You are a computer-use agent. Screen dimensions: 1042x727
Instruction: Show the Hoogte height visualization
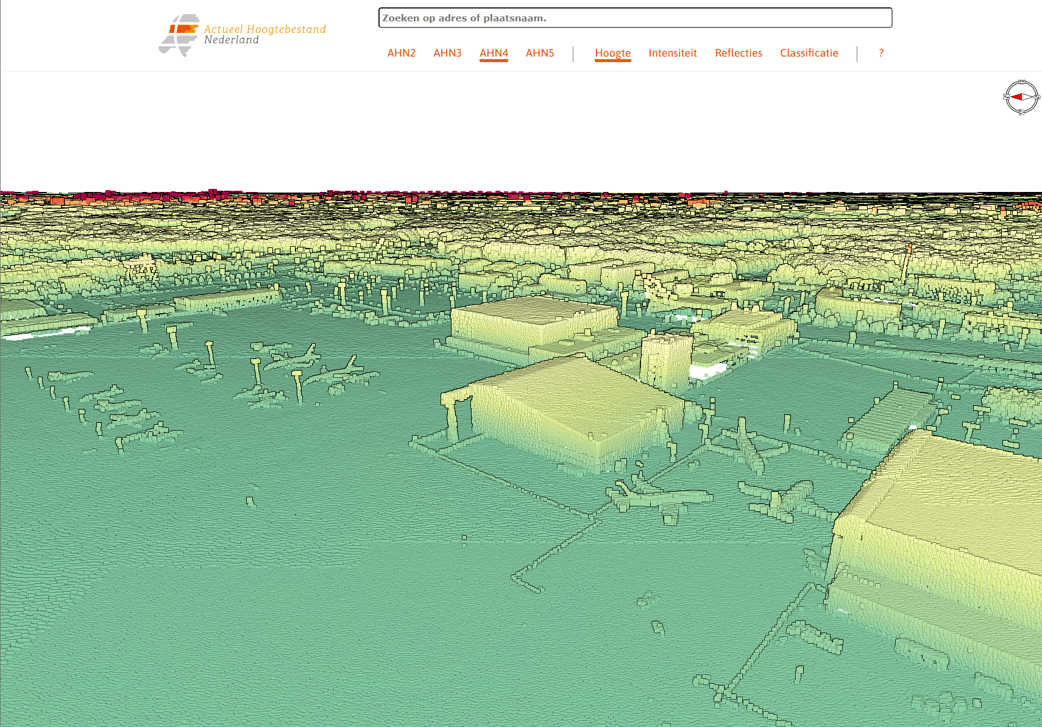pos(612,53)
